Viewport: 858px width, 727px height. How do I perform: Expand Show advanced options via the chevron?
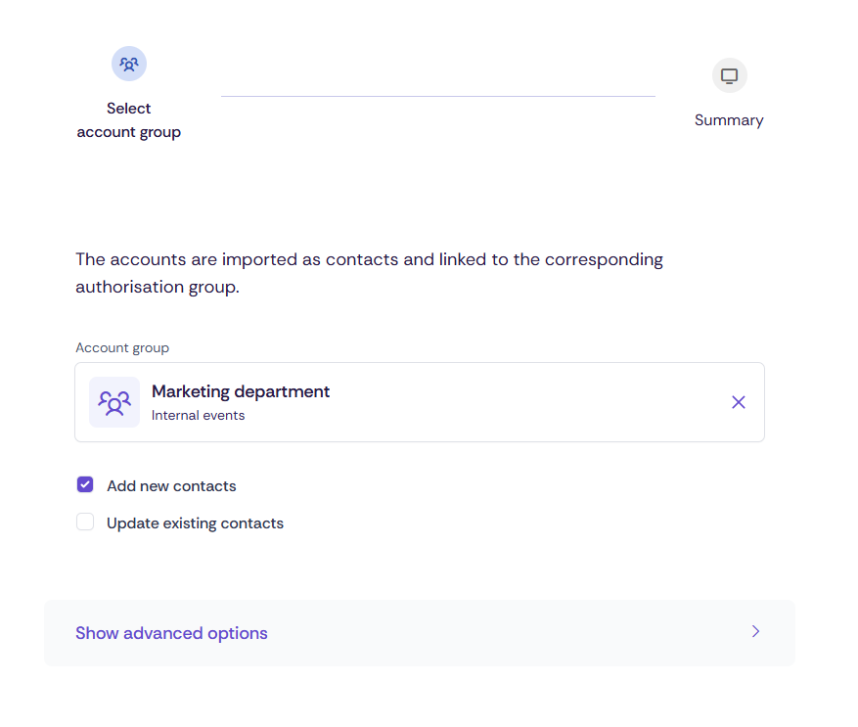pyautogui.click(x=755, y=632)
